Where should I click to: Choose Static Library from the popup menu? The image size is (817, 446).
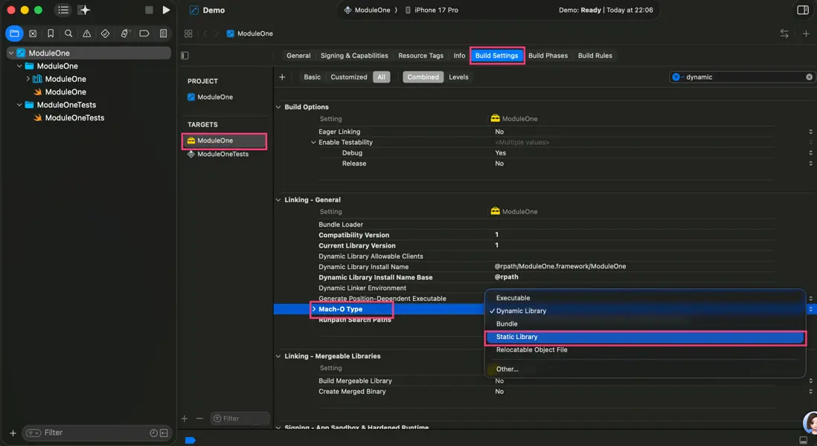(x=516, y=337)
